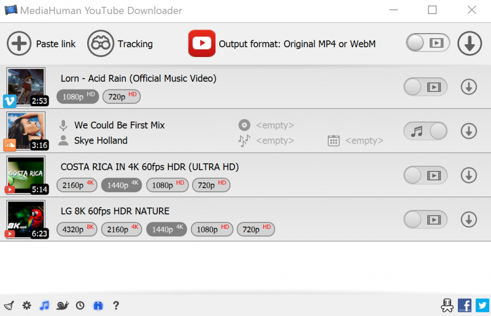Click the question mark help icon
491x316 pixels.
[x=115, y=306]
